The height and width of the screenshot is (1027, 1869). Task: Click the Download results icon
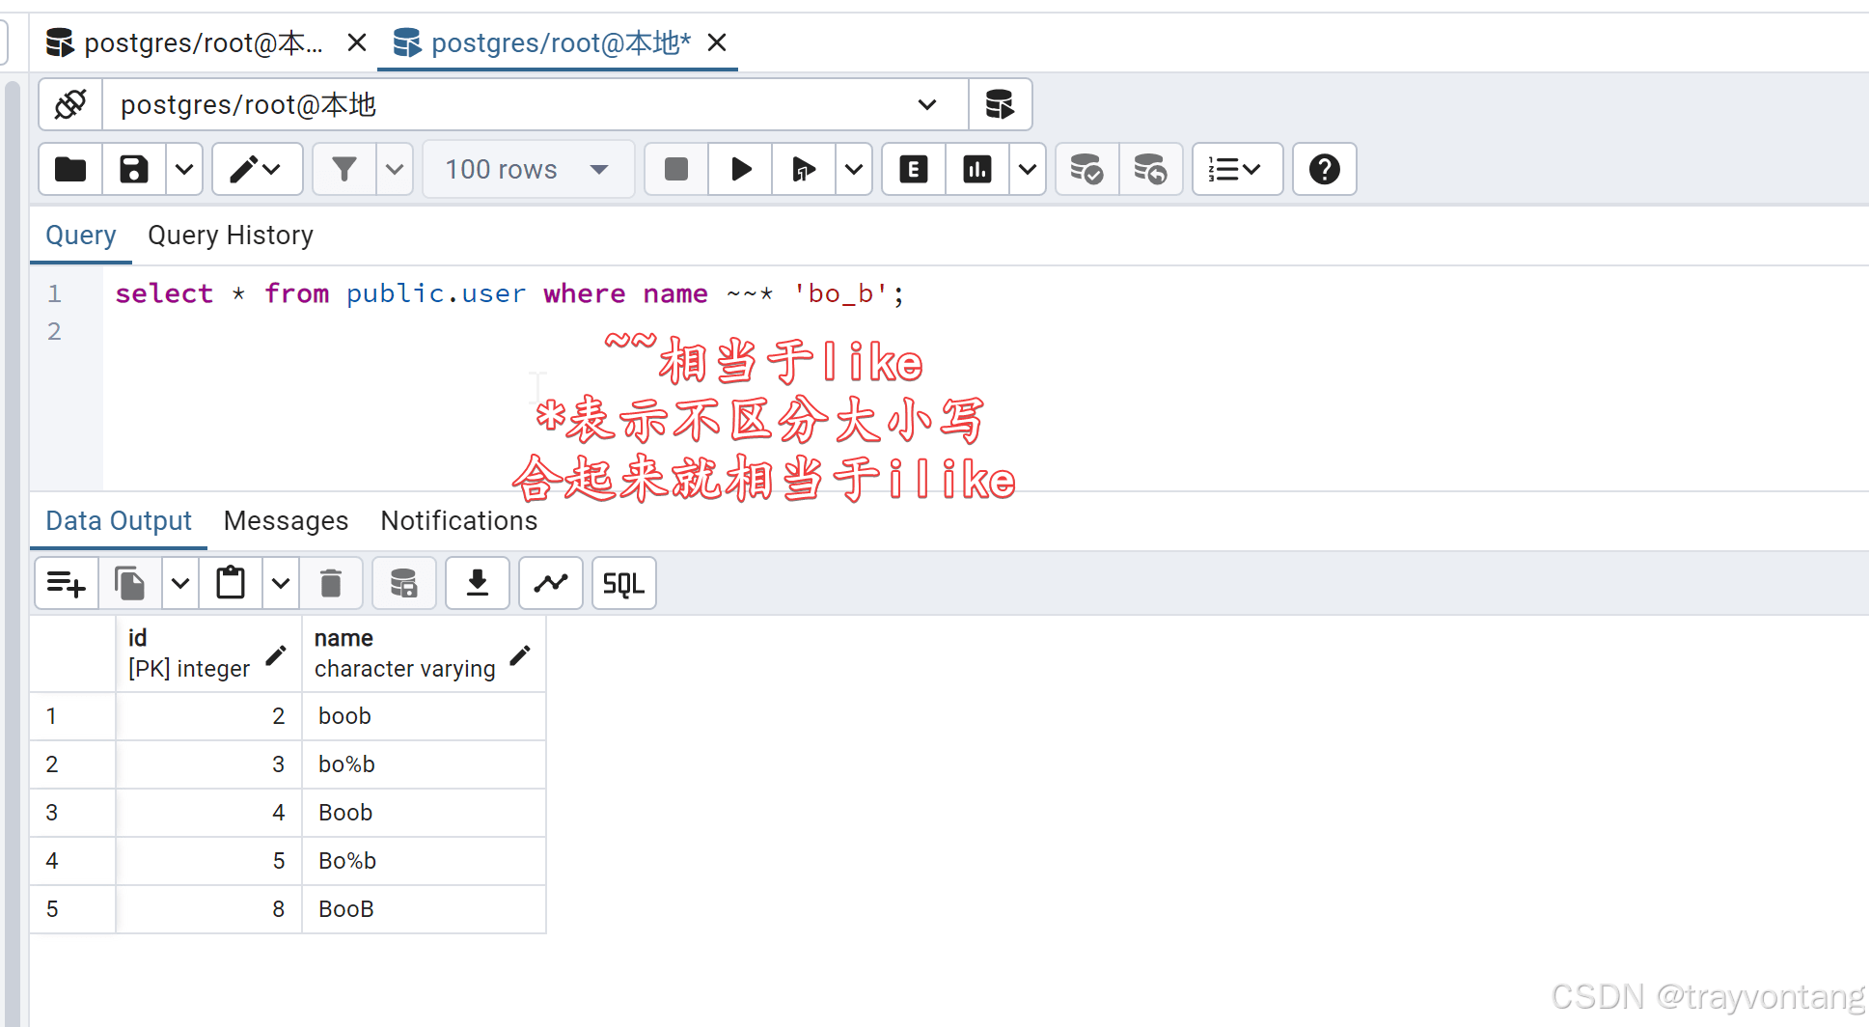coord(478,583)
